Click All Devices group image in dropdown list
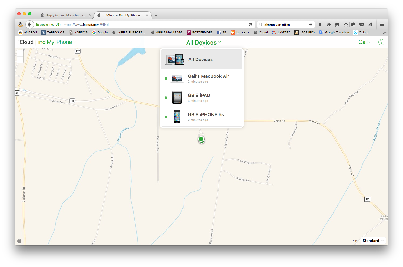Screen dimensions: 403x267 (x=175, y=59)
